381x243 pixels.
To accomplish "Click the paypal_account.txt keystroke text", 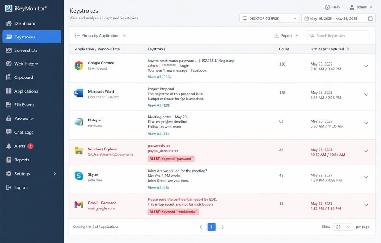I will tap(163, 151).
